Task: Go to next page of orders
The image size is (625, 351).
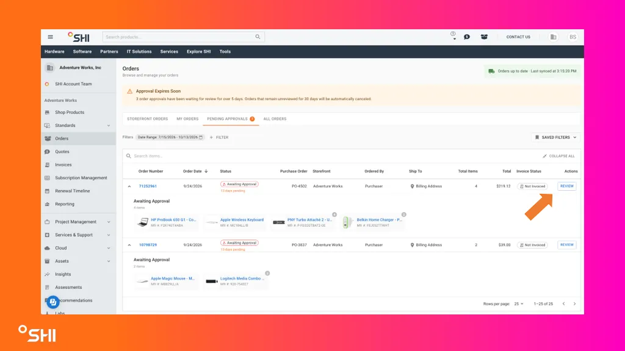Action: pos(574,303)
